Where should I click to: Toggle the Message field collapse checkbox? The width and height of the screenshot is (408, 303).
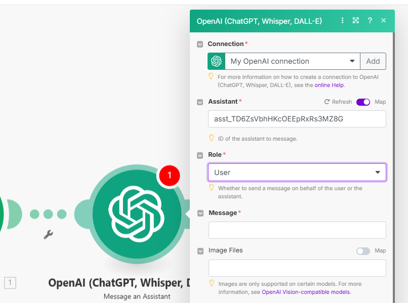click(200, 213)
